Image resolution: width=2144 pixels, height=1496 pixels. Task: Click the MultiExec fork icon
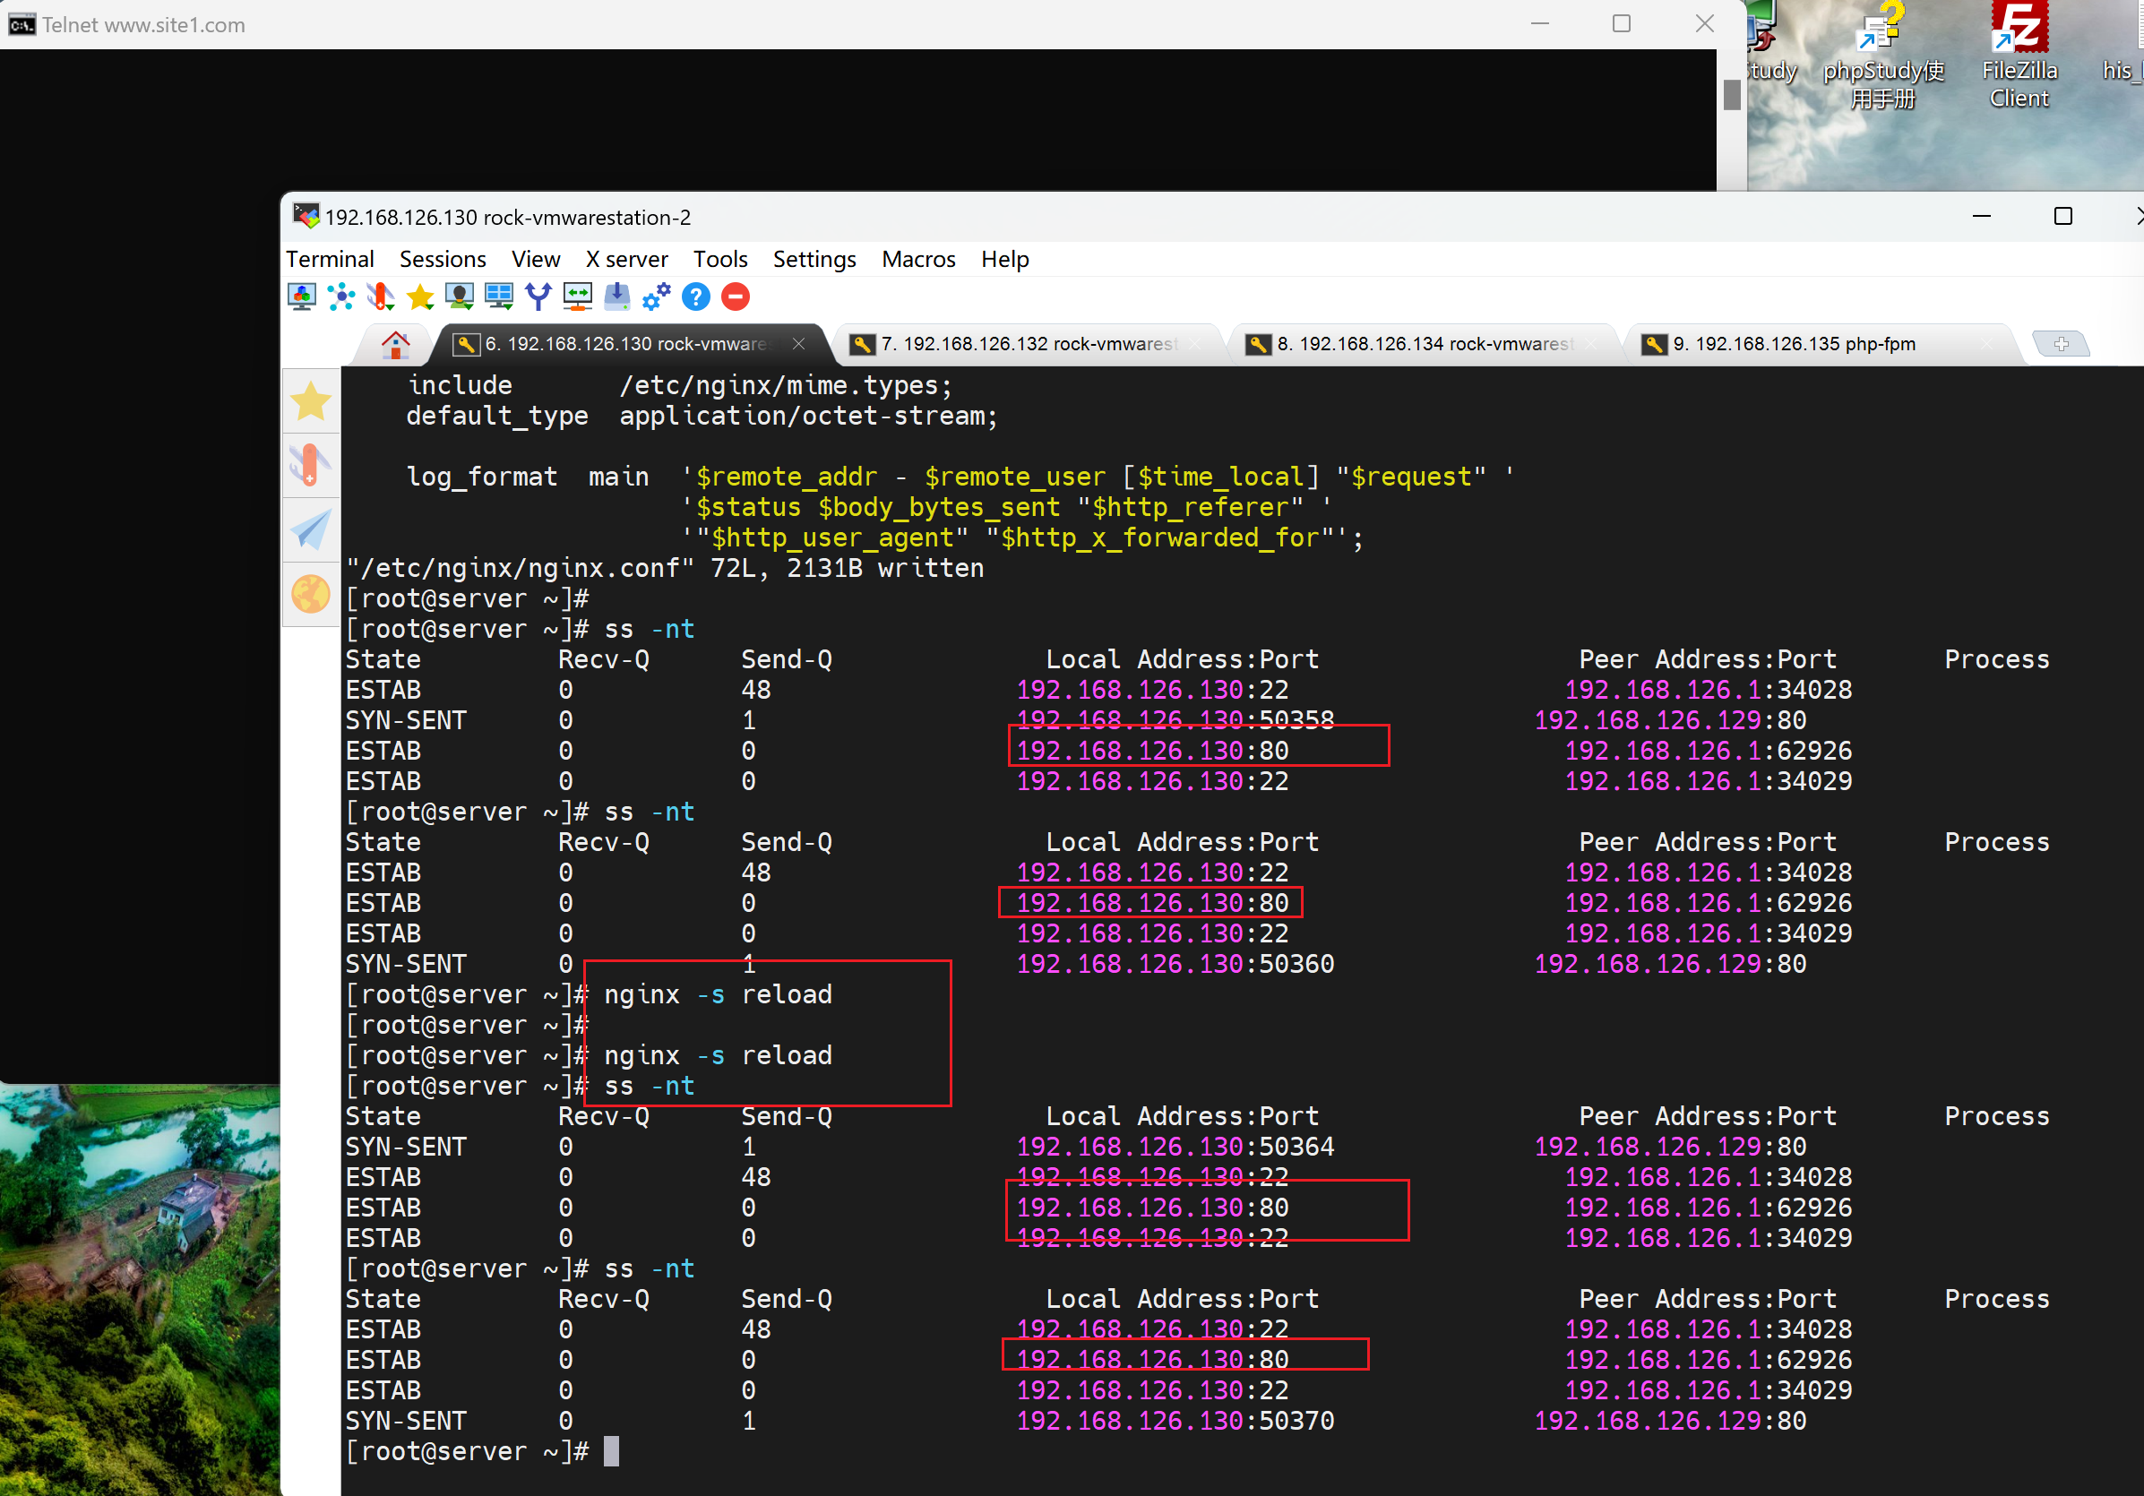(538, 297)
